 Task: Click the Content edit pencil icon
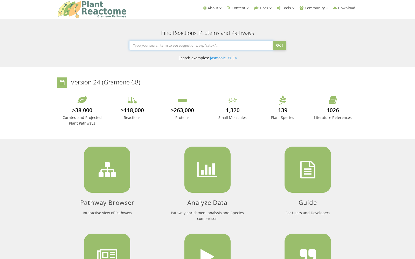pos(229,8)
